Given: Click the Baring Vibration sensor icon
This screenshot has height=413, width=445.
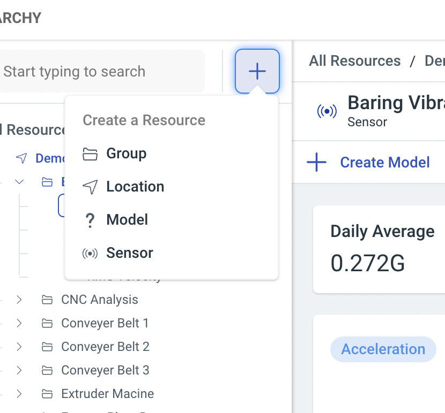Looking at the screenshot, I should pyautogui.click(x=327, y=111).
